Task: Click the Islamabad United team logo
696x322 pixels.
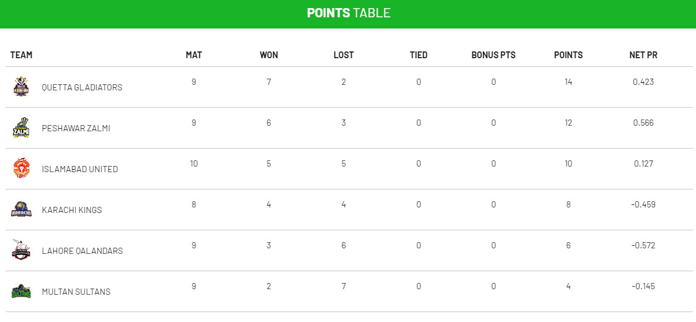Action: click(x=21, y=168)
